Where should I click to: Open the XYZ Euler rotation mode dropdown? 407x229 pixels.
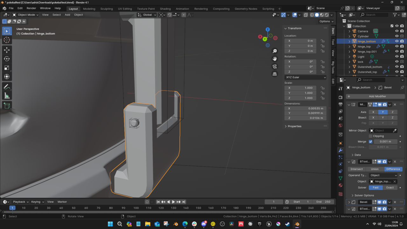305,77
